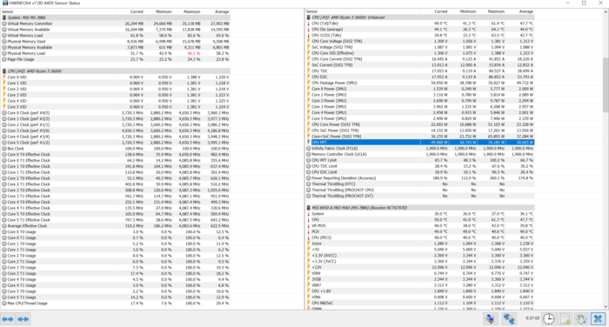Open sensor settings gear icon
Screen dimensions: 609x327
(581, 319)
